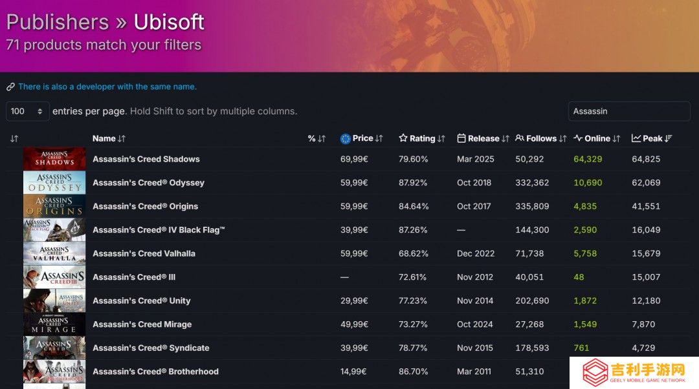The height and width of the screenshot is (389, 699).
Task: Sort by the Follows column header
Action: coord(540,138)
